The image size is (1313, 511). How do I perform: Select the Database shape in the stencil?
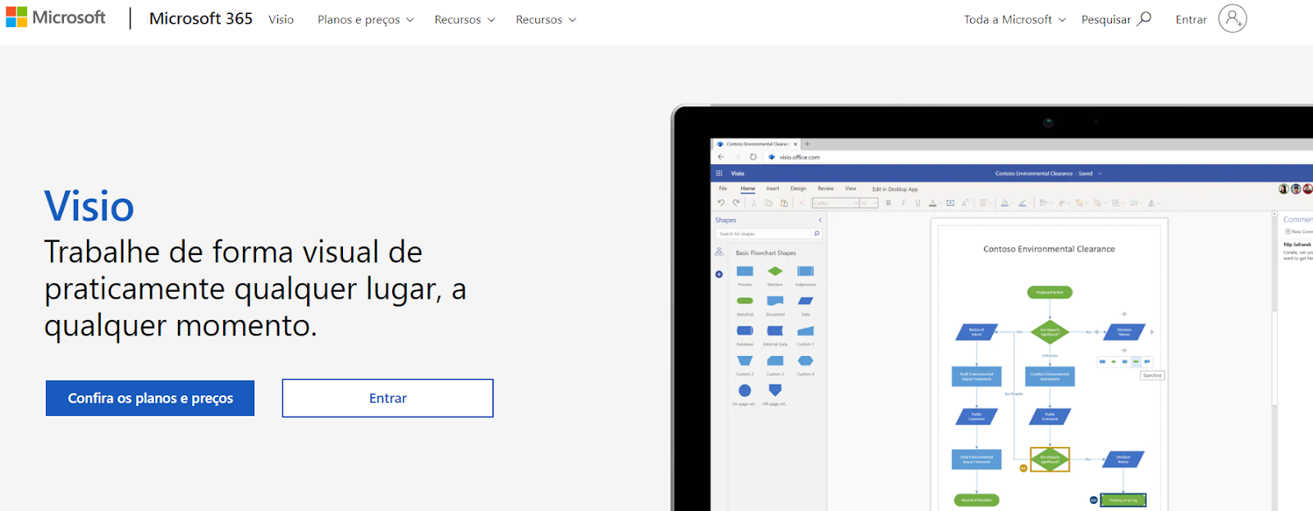(745, 331)
